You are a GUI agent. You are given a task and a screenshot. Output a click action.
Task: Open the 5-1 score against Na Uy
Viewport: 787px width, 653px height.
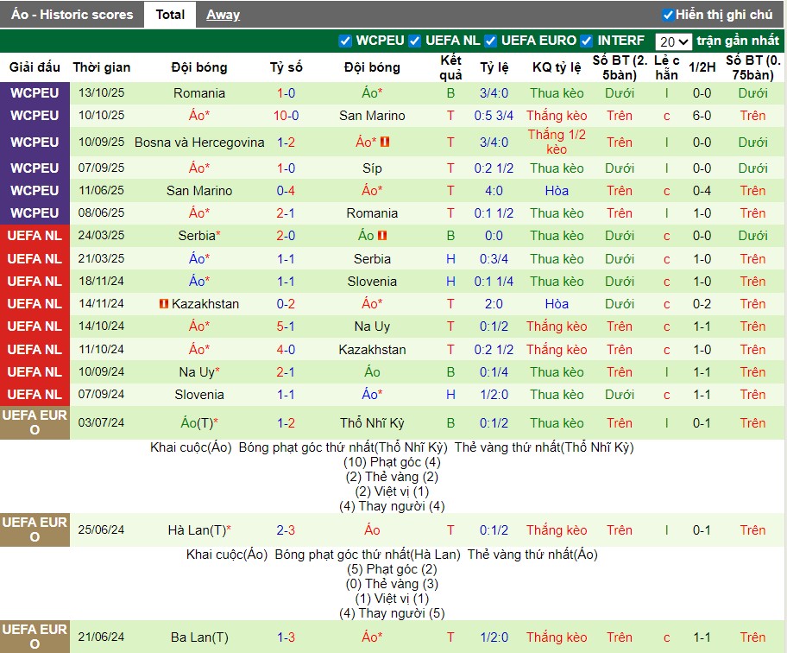click(286, 326)
